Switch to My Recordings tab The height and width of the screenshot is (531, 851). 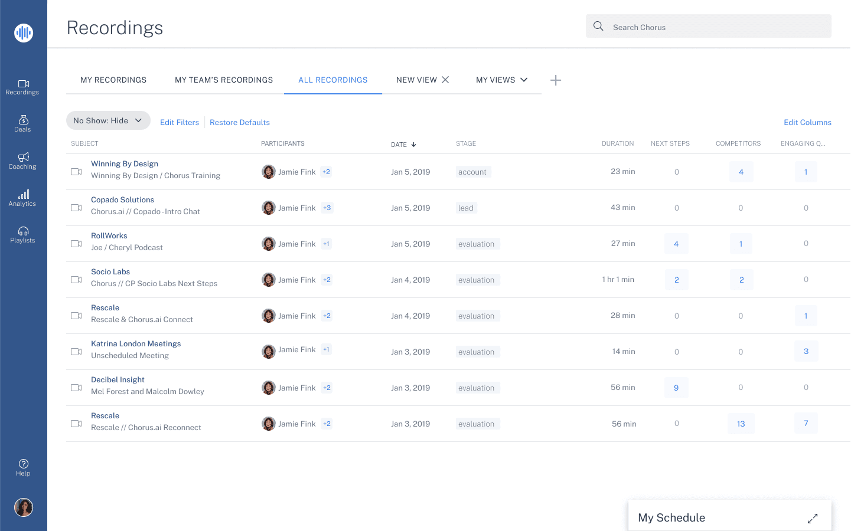tap(113, 80)
